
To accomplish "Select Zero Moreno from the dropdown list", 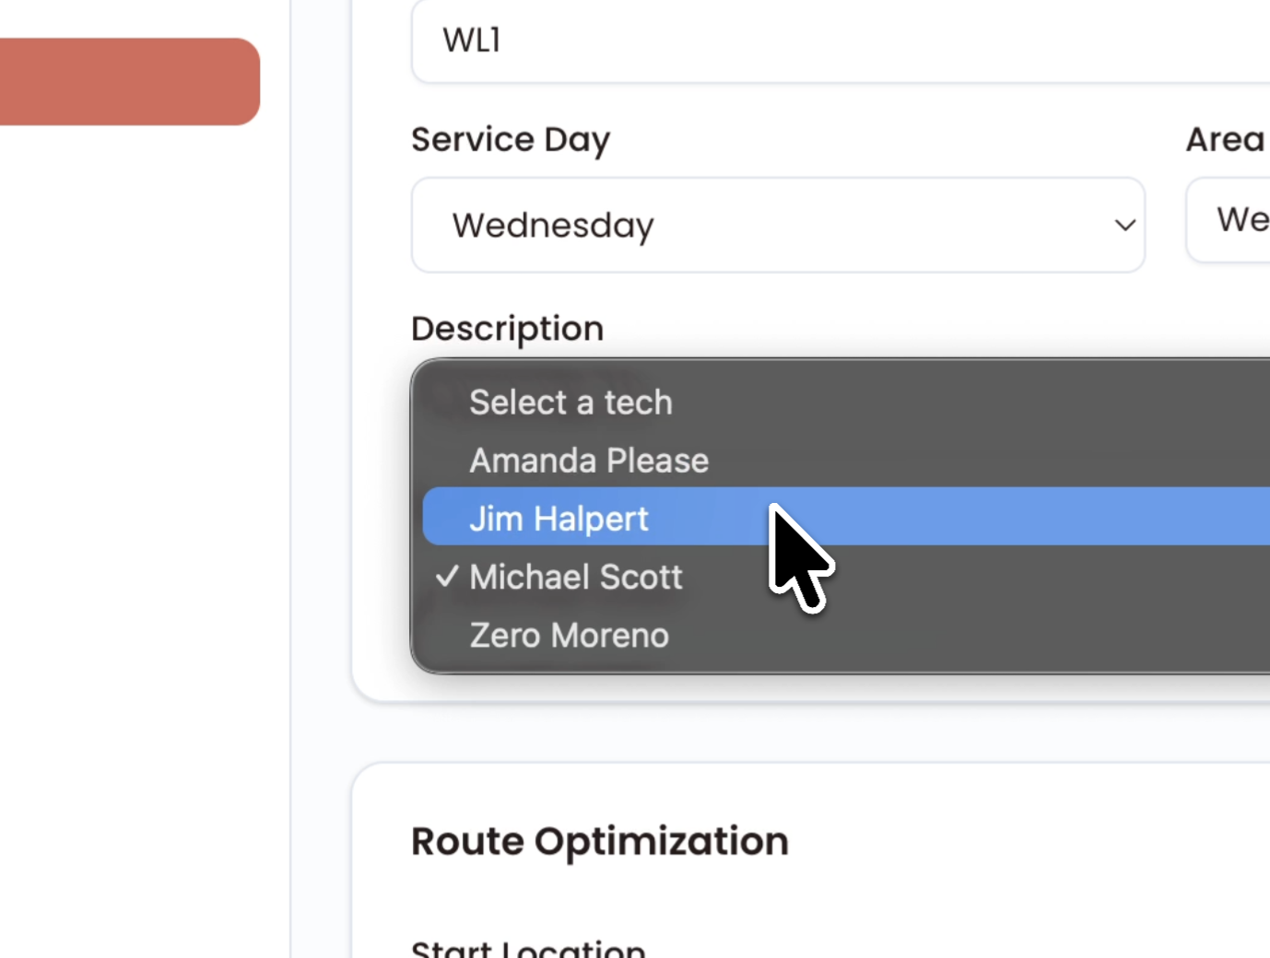I will [569, 635].
